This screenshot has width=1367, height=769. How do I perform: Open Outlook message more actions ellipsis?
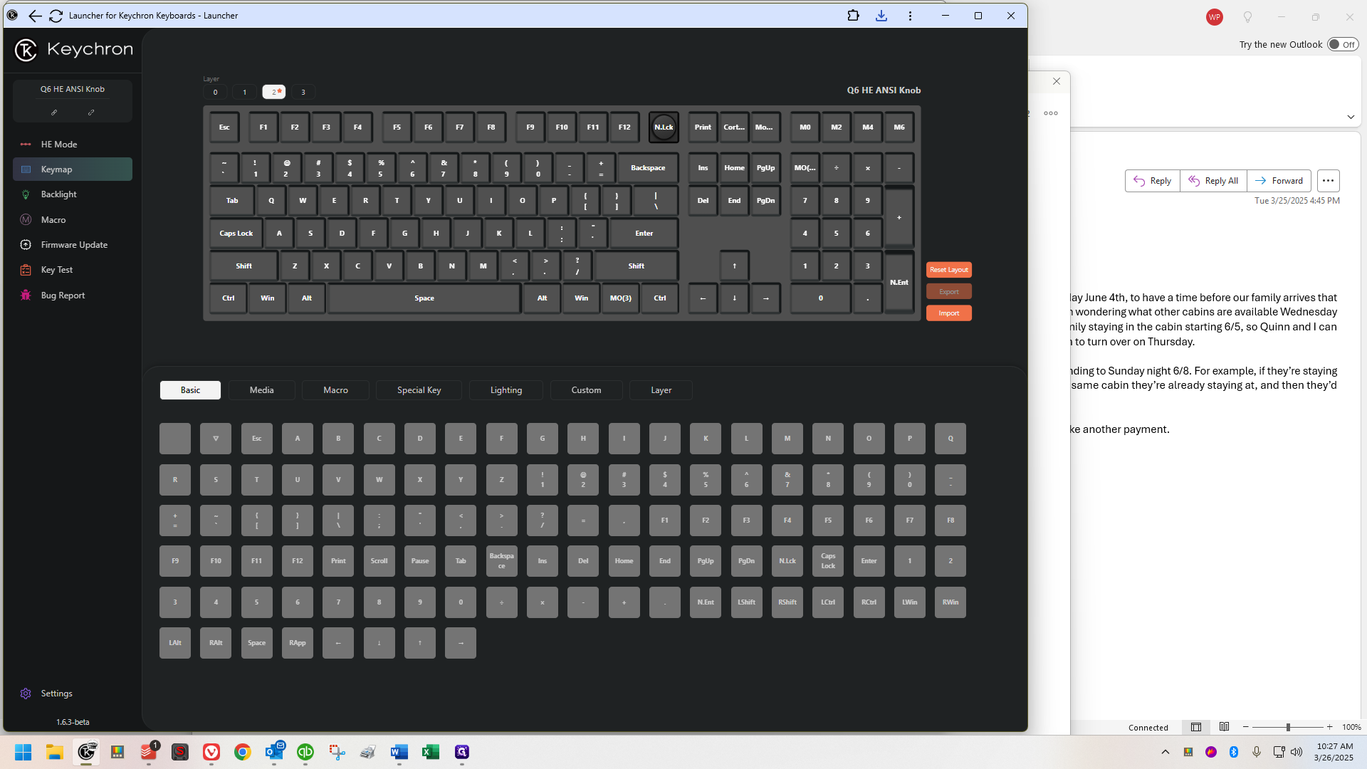coord(1328,181)
